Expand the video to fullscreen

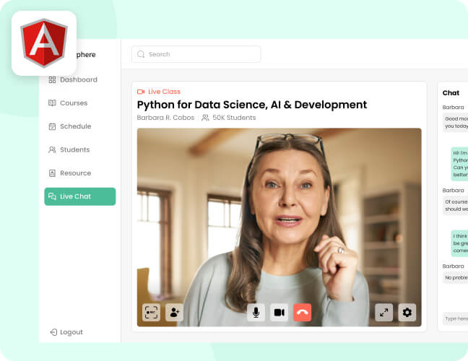pyautogui.click(x=383, y=313)
